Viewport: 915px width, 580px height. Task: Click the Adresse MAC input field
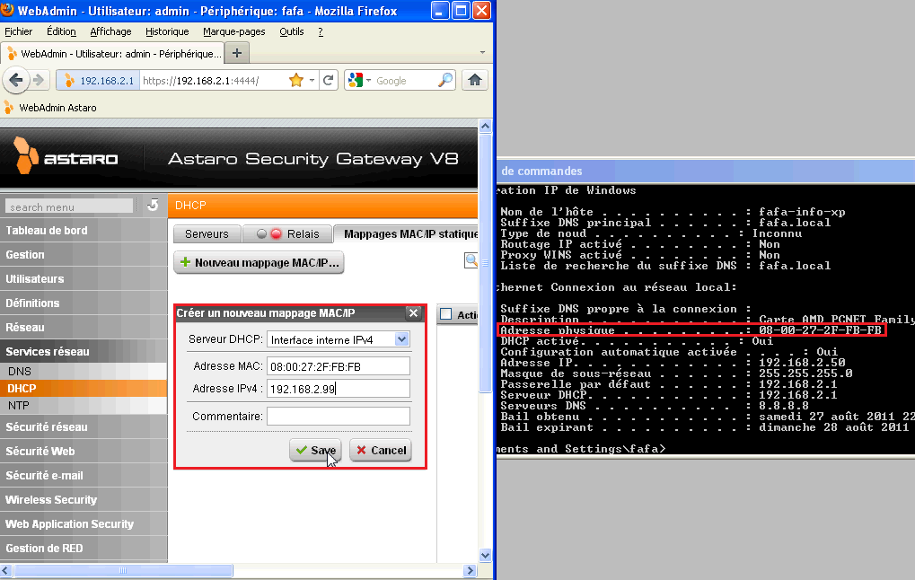[x=339, y=366]
